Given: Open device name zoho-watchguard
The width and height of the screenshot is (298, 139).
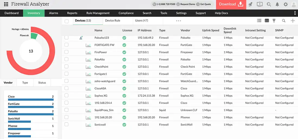Looking at the screenshot, I should tap(105, 81).
